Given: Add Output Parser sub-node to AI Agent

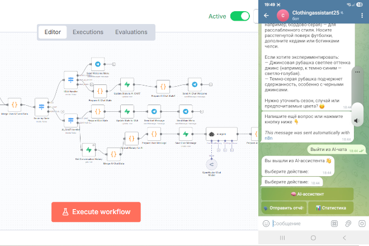Looking at the screenshot, I should (x=232, y=150).
